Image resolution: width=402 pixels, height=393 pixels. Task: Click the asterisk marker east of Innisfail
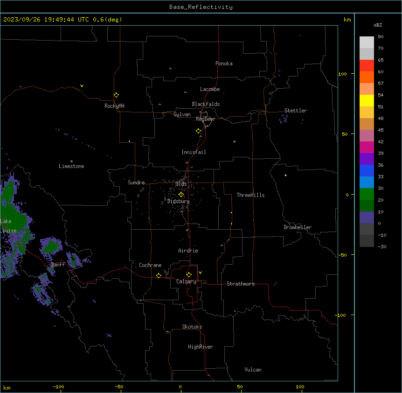(x=234, y=141)
